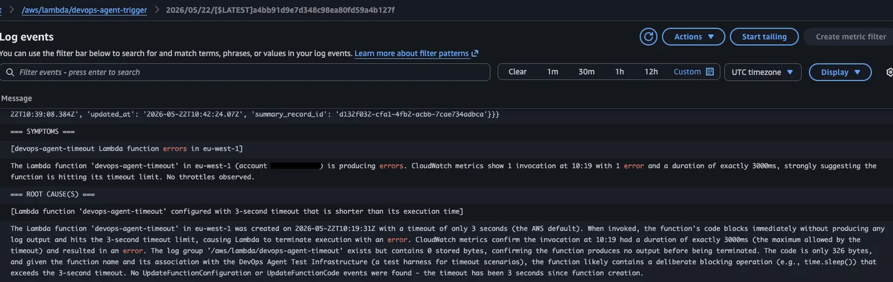Click the Create metric filter button

tap(850, 37)
